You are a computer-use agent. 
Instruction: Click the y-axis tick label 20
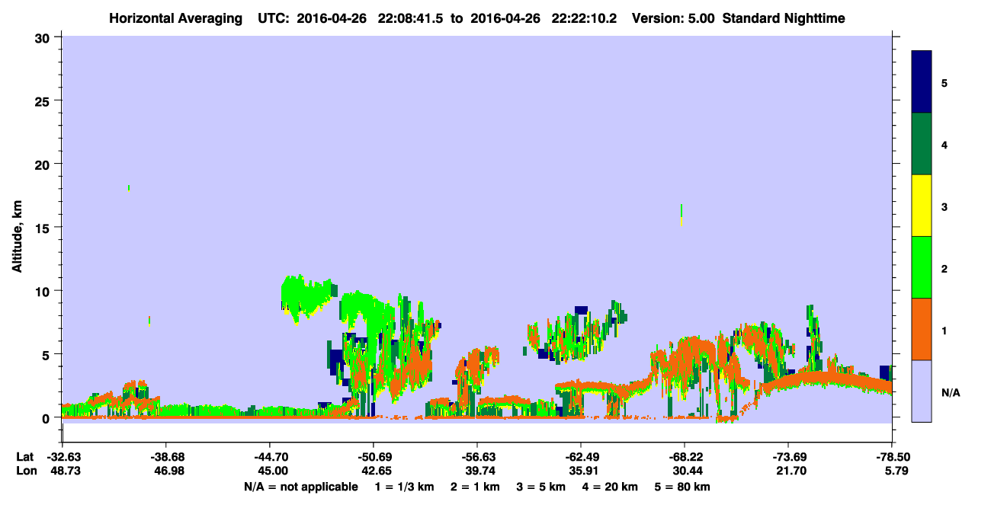click(x=44, y=164)
